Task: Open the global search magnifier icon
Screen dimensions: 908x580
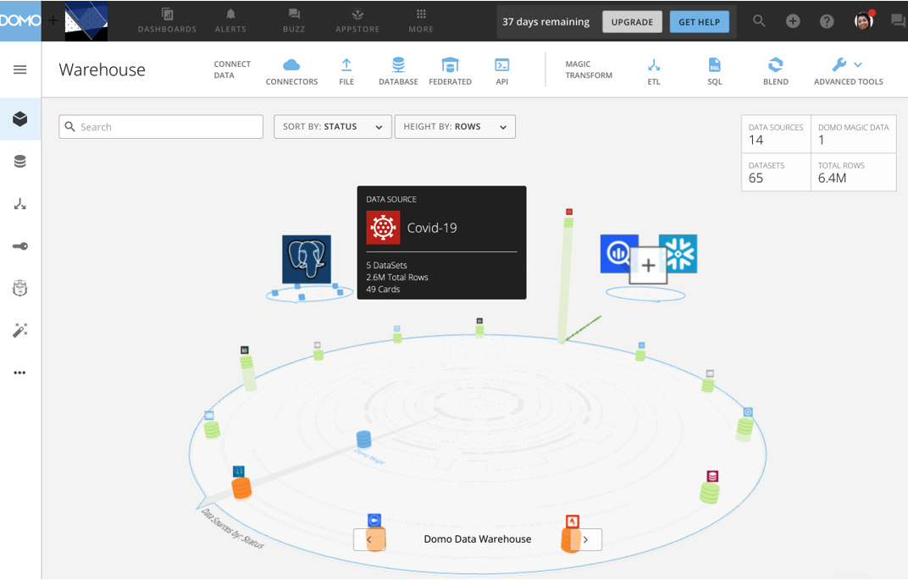Action: click(759, 21)
